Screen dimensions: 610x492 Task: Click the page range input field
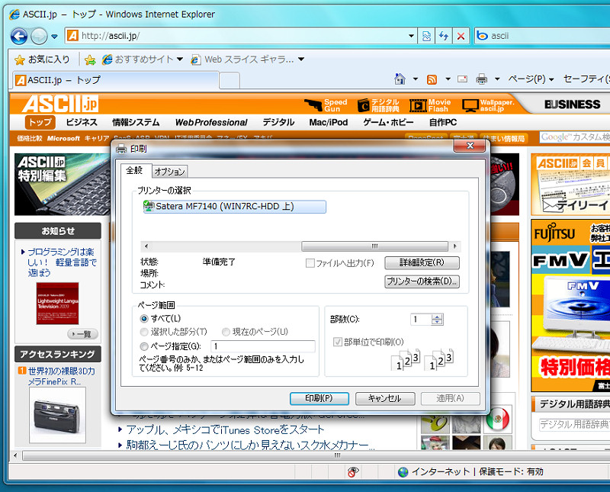[263, 346]
